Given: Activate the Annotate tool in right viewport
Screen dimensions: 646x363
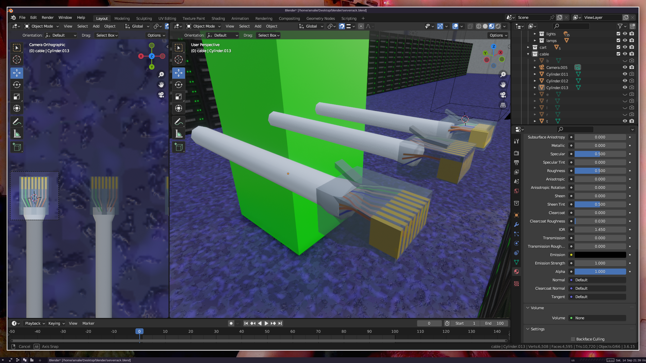Looking at the screenshot, I should (x=179, y=122).
